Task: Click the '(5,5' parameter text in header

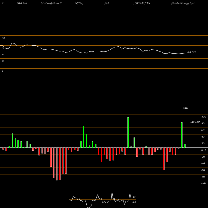Action: 107,3
